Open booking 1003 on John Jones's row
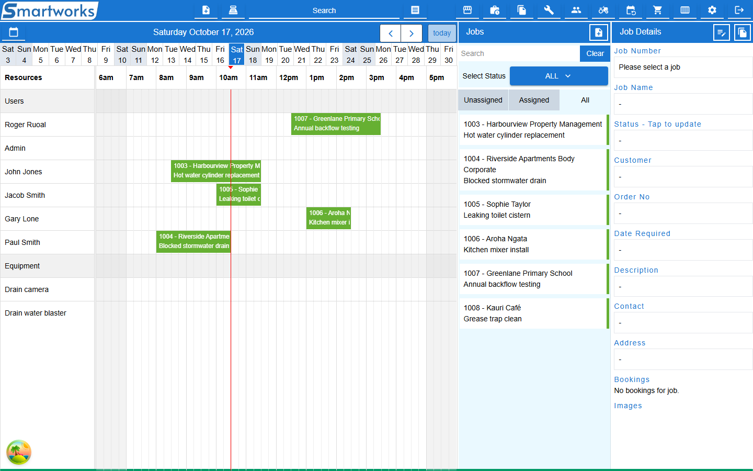Screen dimensions: 753x471 (x=216, y=171)
